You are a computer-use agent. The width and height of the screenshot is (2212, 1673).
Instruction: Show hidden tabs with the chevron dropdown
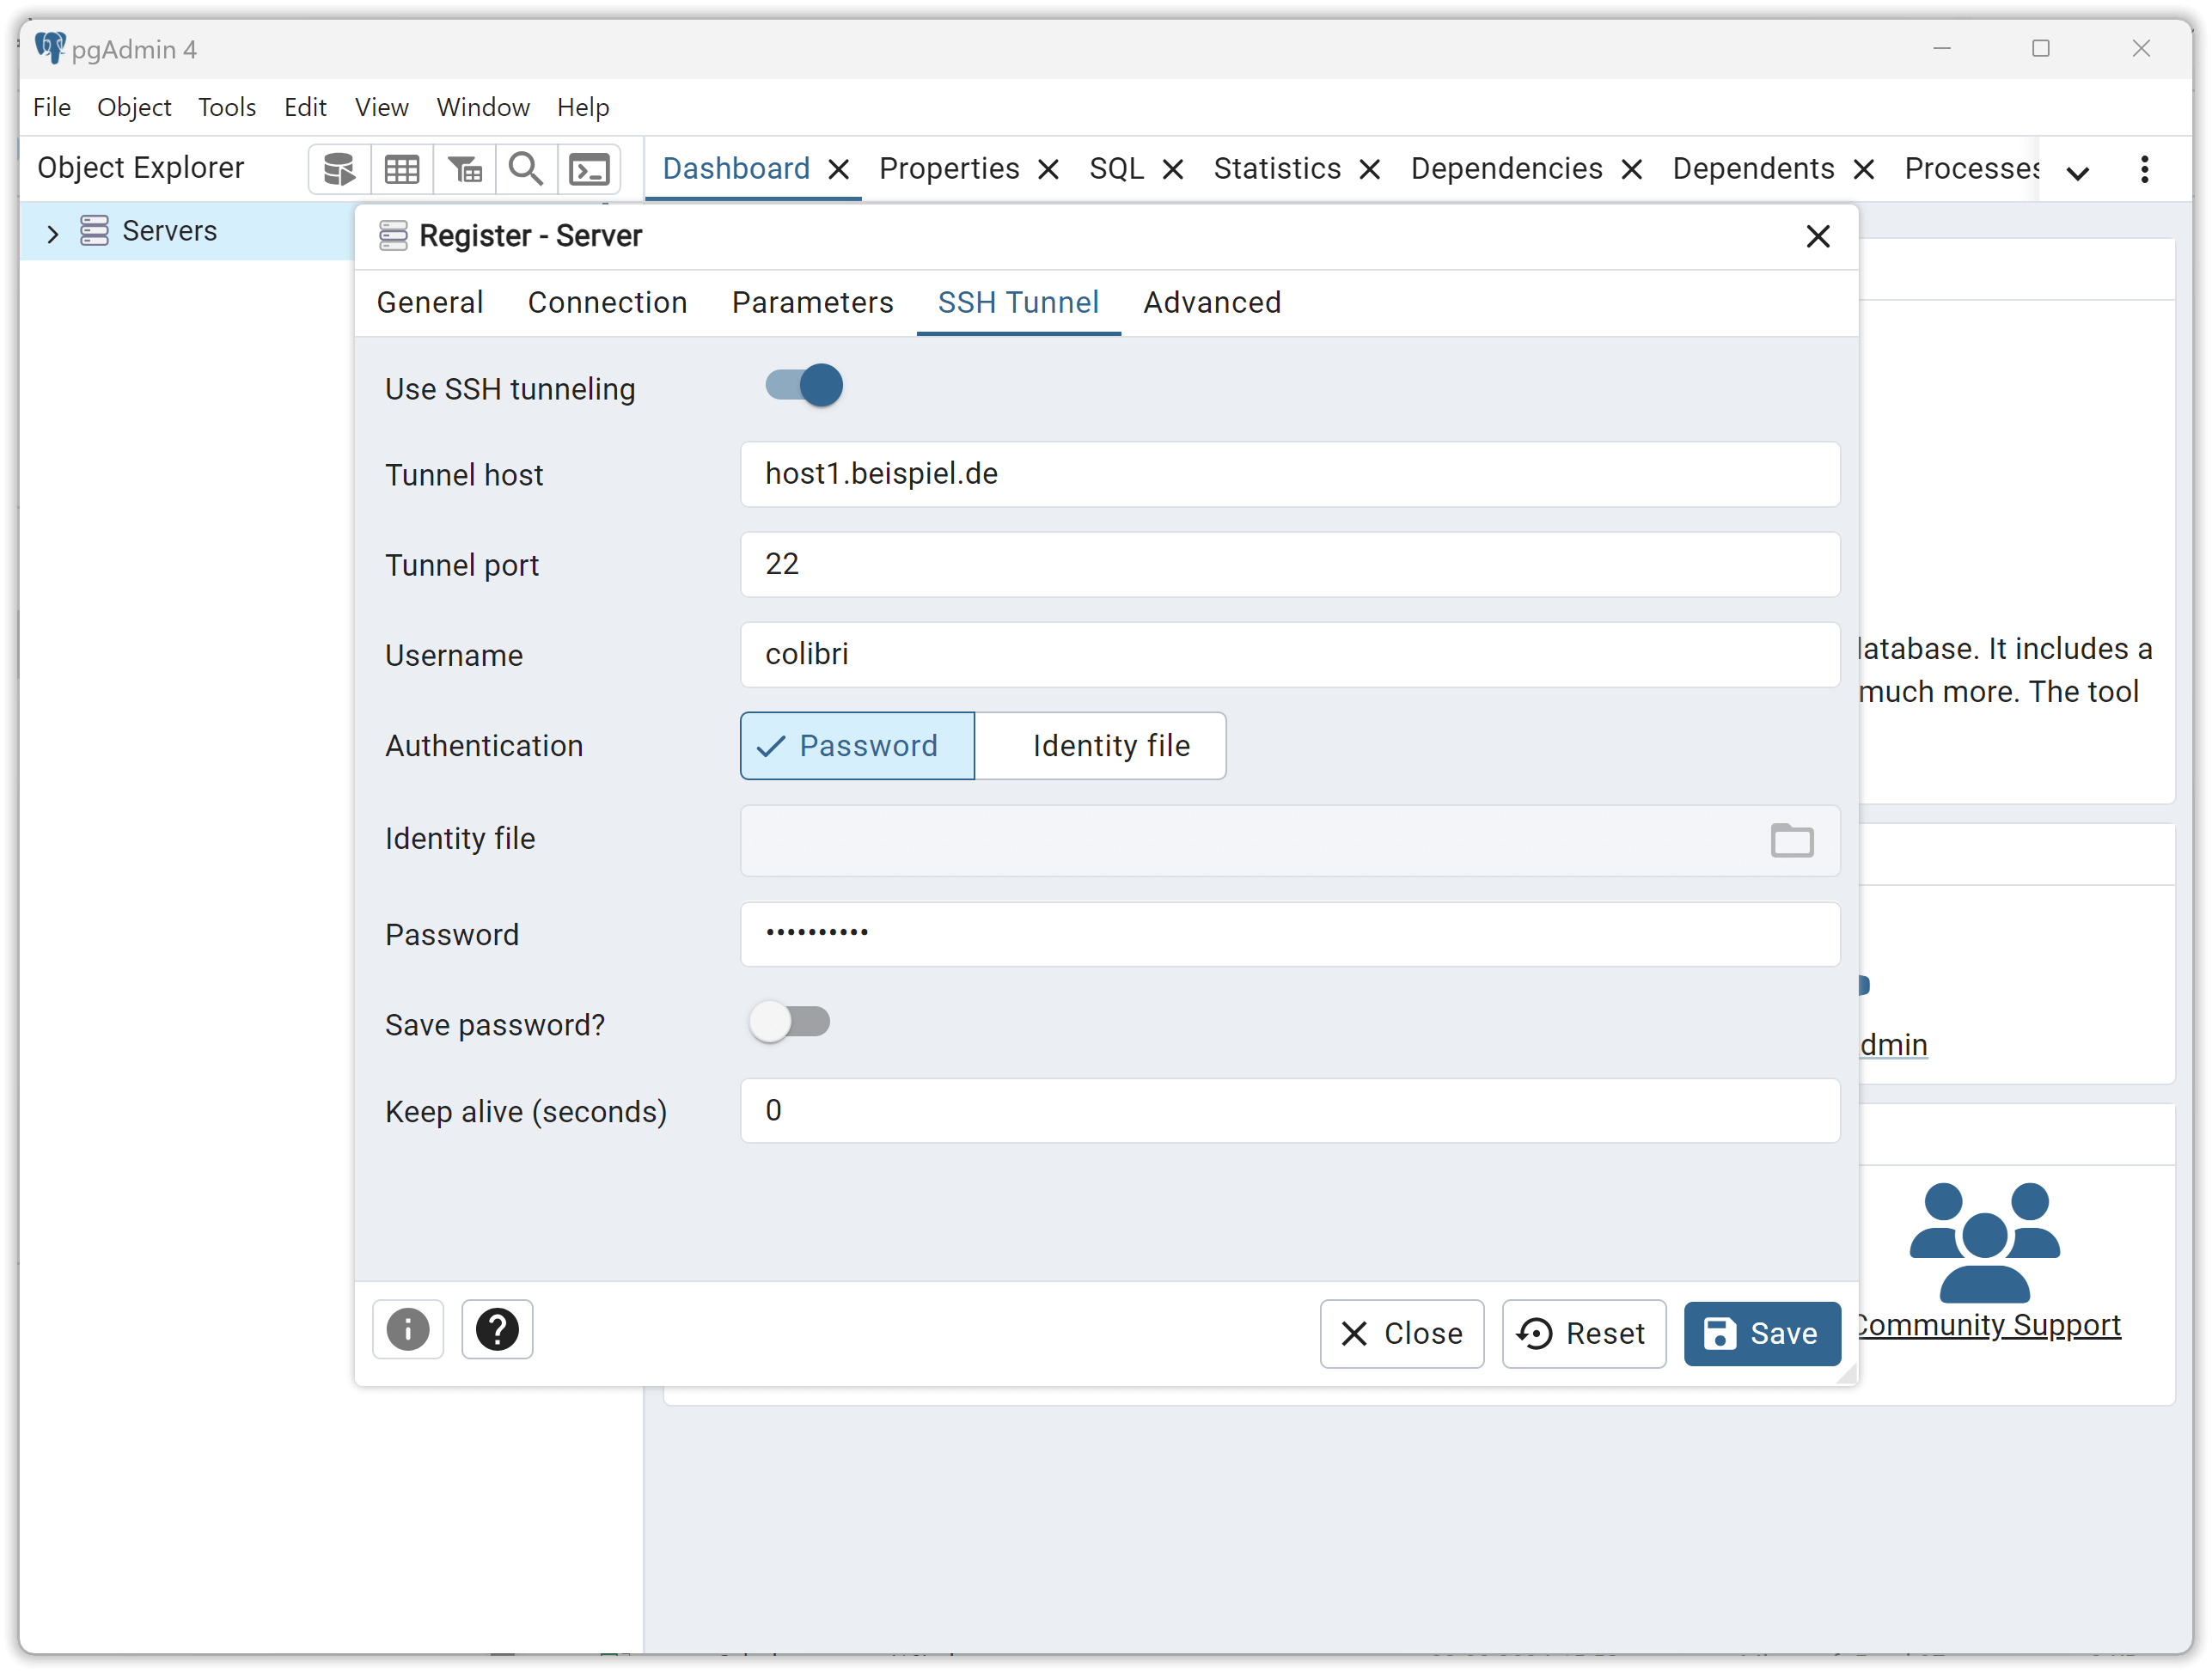(x=2077, y=172)
